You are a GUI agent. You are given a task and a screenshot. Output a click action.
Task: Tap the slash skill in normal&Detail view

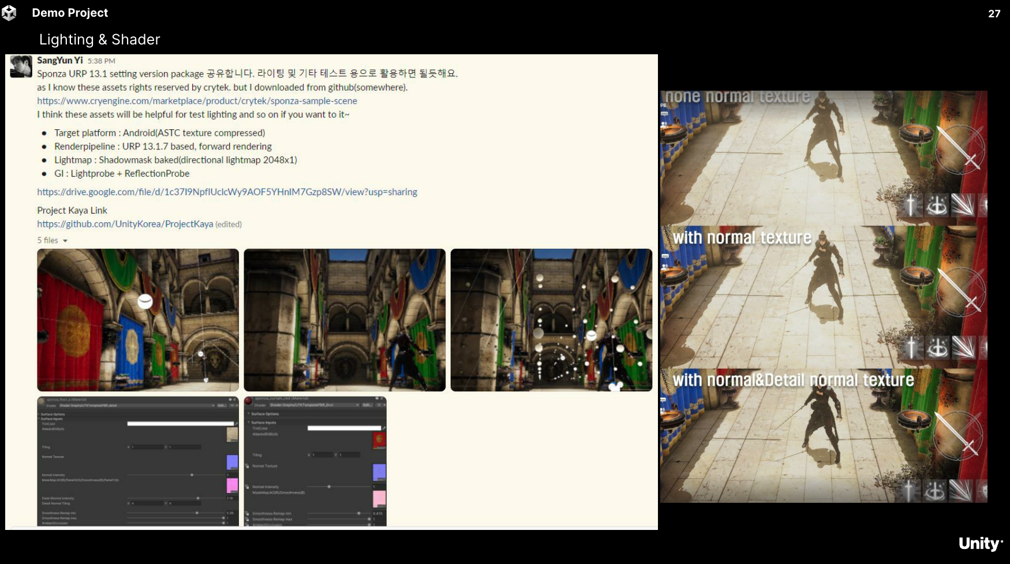961,491
